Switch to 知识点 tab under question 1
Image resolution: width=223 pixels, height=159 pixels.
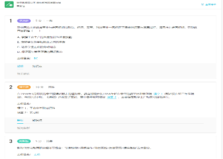(37, 66)
